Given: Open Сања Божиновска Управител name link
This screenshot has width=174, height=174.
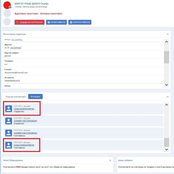Looking at the screenshot, I should pos(24,109).
